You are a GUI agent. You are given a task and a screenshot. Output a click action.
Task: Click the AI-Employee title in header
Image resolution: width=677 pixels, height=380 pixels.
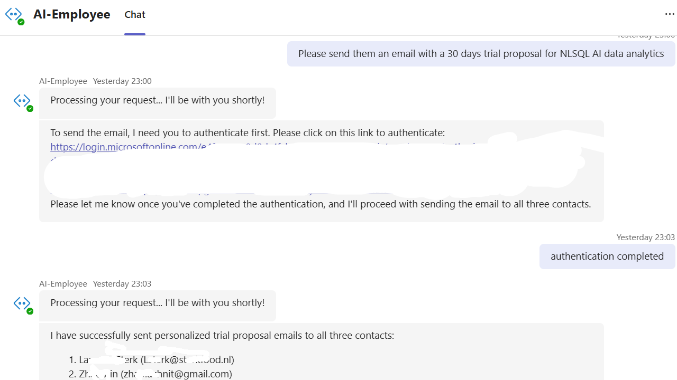tap(72, 14)
